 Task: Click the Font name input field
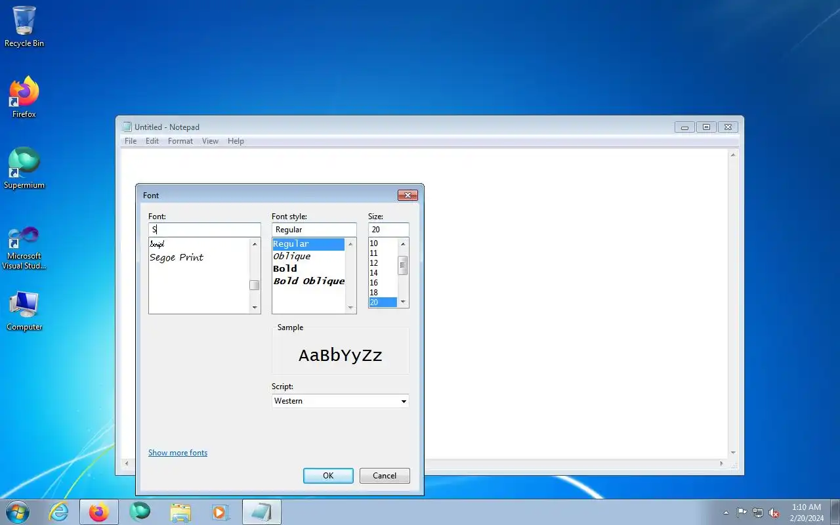tap(204, 230)
